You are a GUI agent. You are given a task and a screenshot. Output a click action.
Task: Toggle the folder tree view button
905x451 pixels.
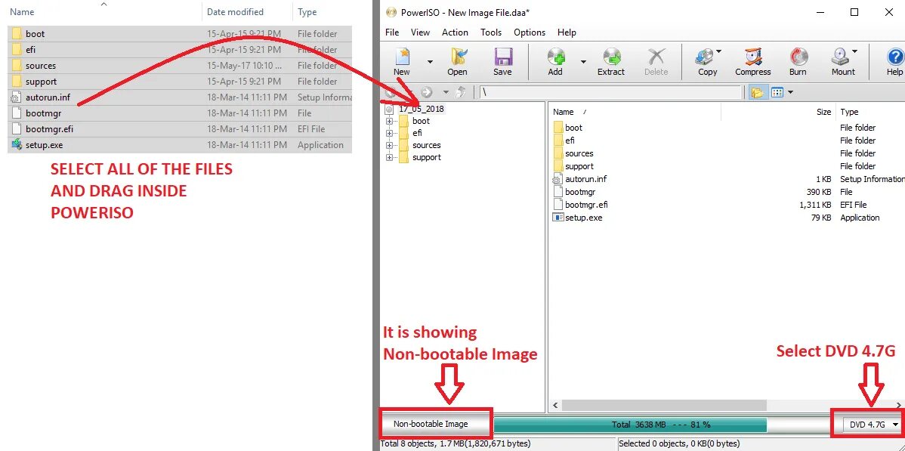[x=757, y=92]
